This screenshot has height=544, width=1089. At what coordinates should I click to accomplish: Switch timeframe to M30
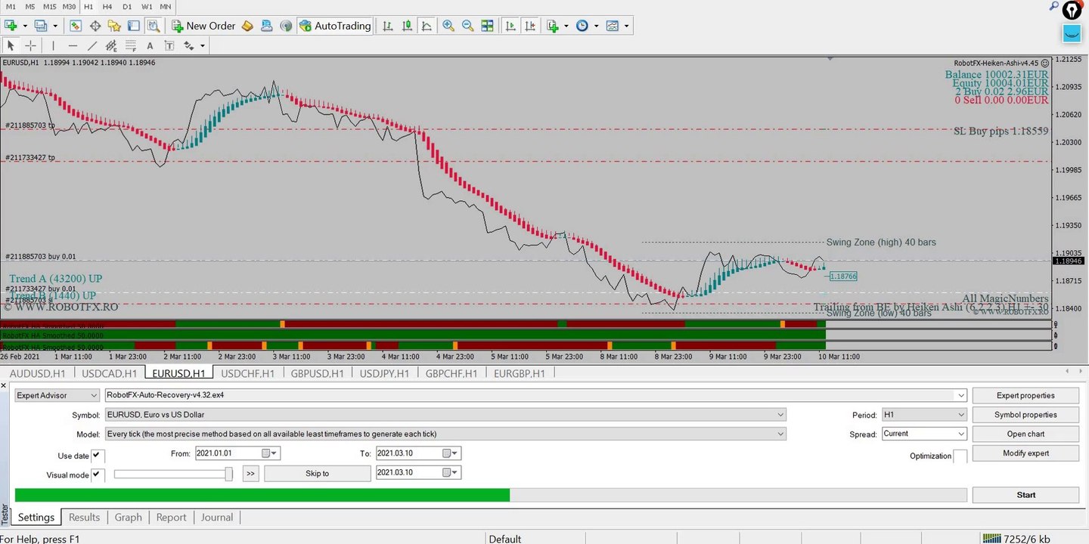70,6
